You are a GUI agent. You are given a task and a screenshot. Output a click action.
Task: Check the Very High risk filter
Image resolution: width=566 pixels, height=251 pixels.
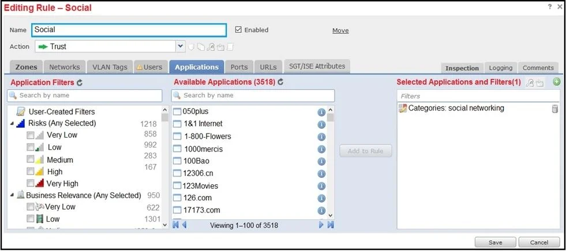coord(31,183)
